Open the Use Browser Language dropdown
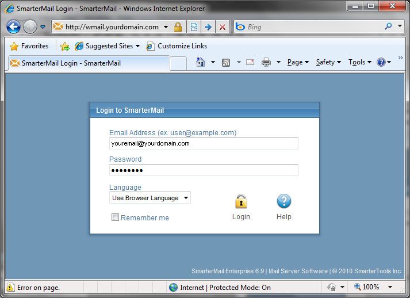 click(x=150, y=198)
